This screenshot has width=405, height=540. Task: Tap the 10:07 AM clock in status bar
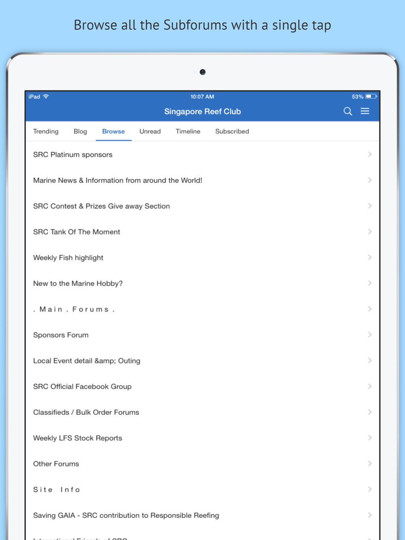click(202, 96)
